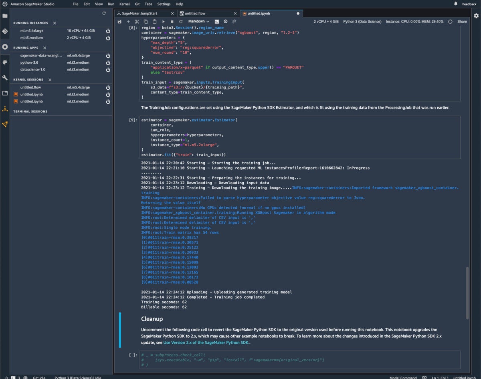Select python-3.6 in Running Apps

pyautogui.click(x=29, y=63)
